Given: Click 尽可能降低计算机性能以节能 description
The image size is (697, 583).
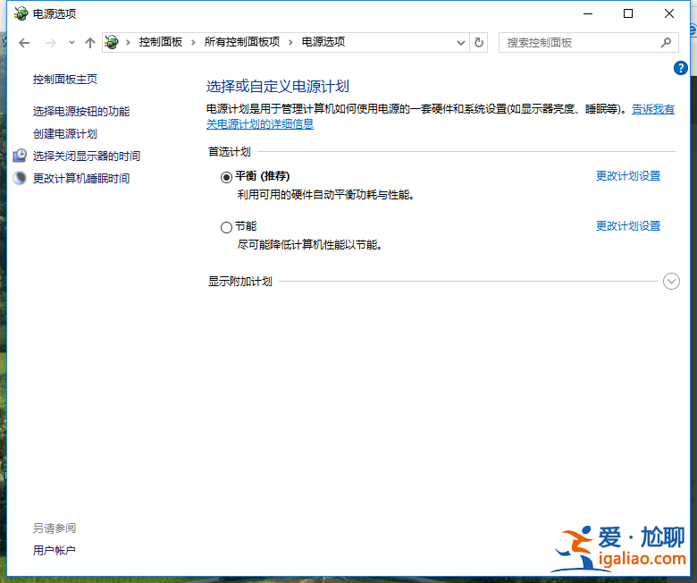Looking at the screenshot, I should [x=310, y=245].
